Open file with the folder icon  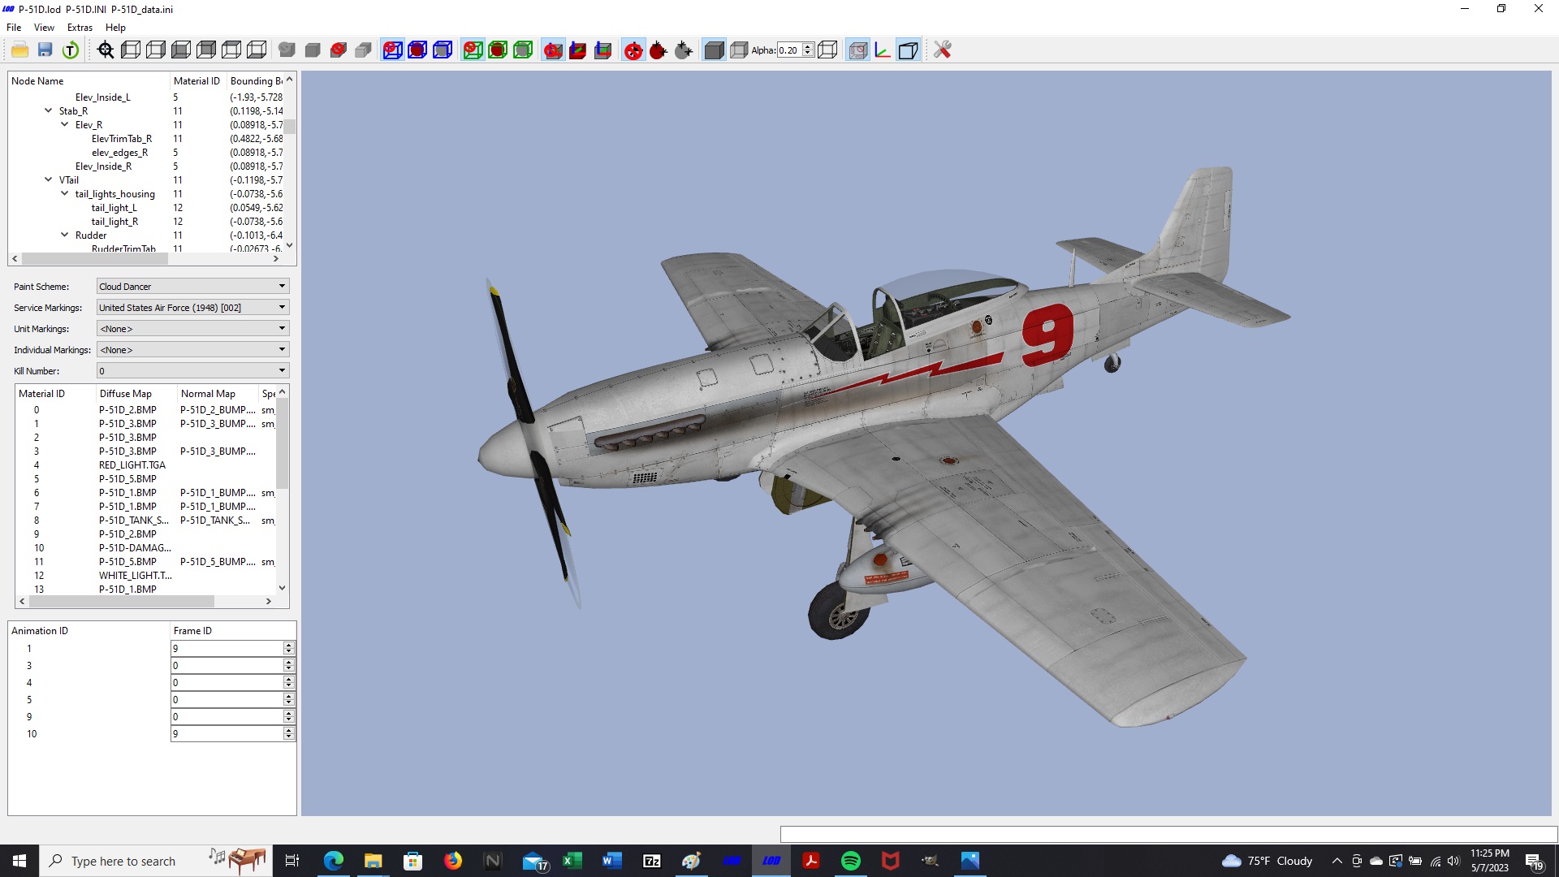tap(20, 50)
